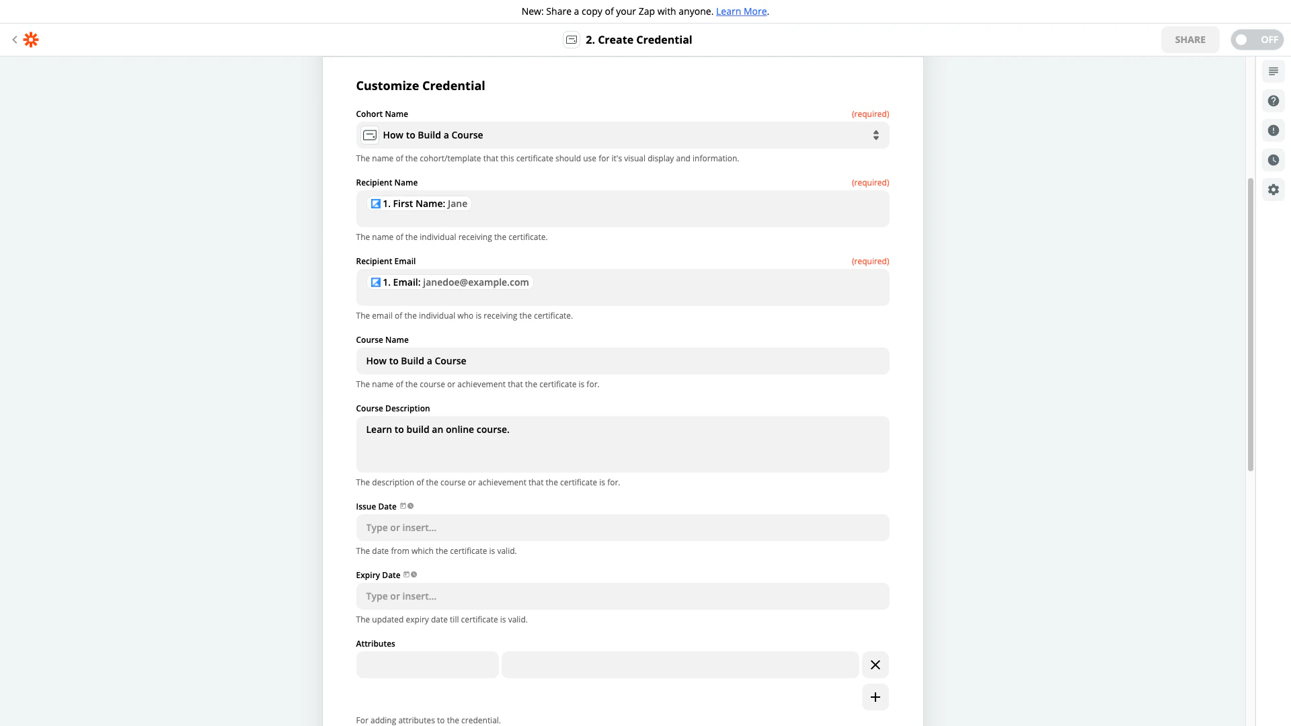Remove the attribute row with the X button
The width and height of the screenshot is (1291, 726).
click(x=875, y=665)
